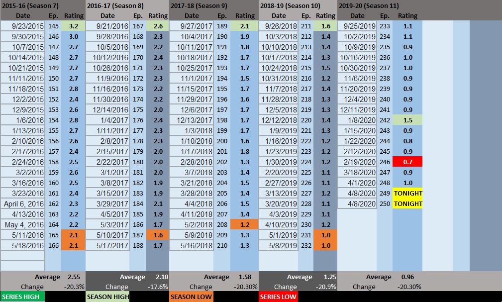
Task: Click the green 1.5 rating for episode 242
Action: 407,120
